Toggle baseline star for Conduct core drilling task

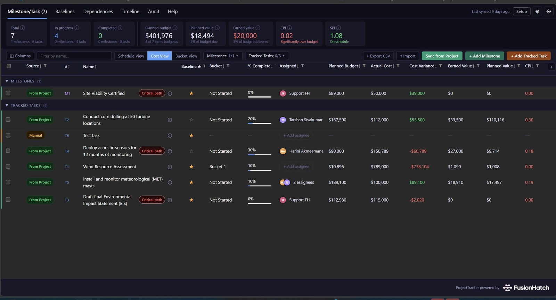(191, 120)
